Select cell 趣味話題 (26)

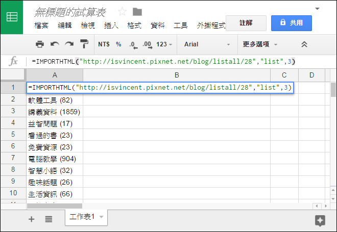[x=55, y=182]
